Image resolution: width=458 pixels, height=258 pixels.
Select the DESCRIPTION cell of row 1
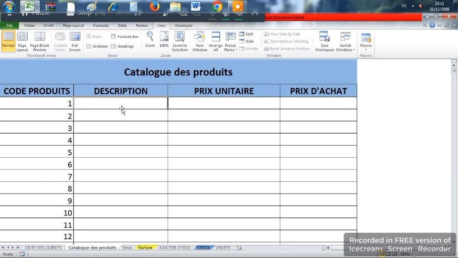[121, 103]
